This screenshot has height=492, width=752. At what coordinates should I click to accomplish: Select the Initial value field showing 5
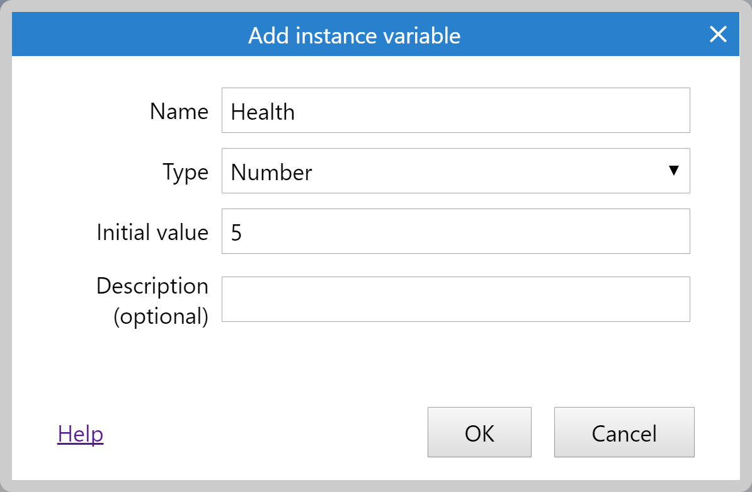455,231
